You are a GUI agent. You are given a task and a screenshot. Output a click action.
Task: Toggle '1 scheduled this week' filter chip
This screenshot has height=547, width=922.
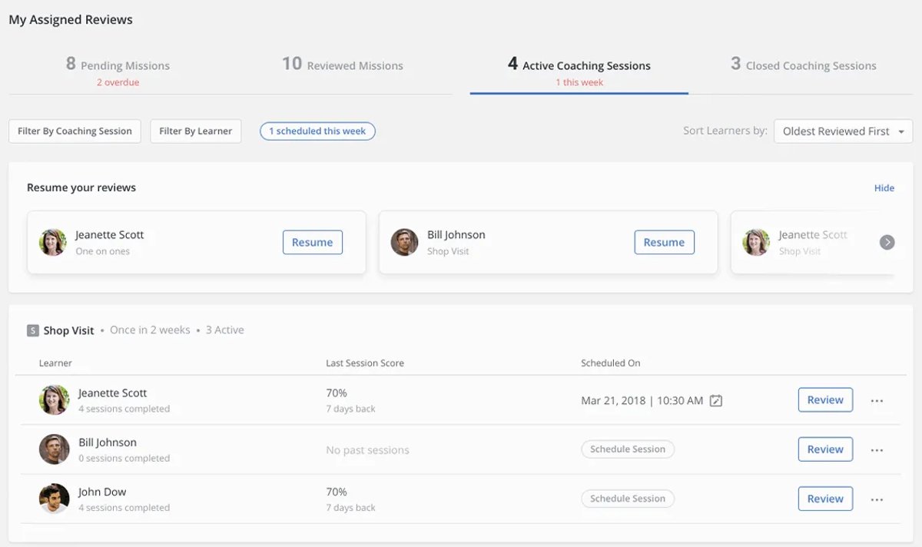tap(317, 131)
